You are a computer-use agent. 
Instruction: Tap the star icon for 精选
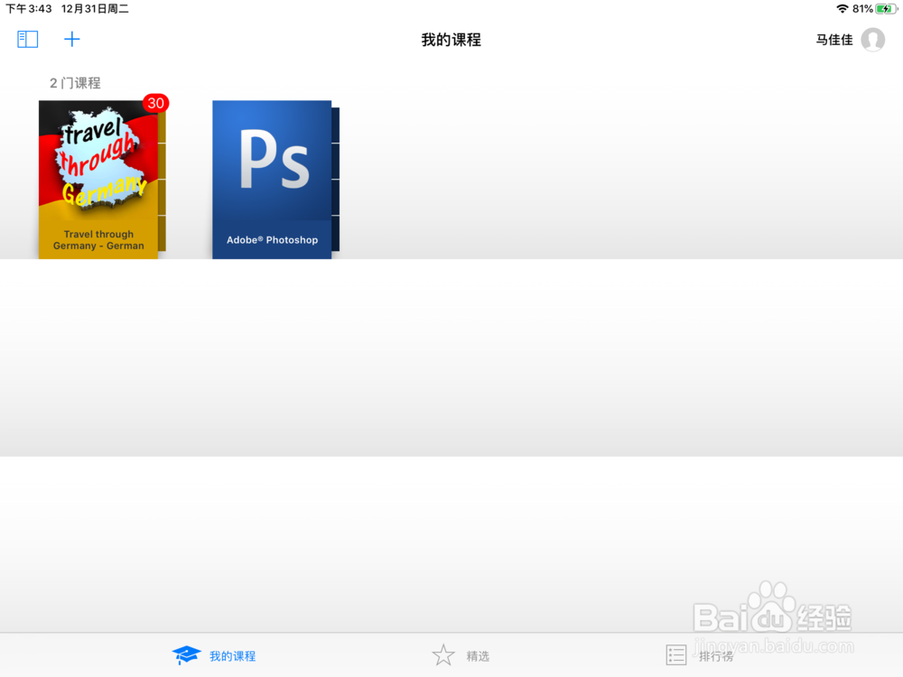[x=443, y=654]
